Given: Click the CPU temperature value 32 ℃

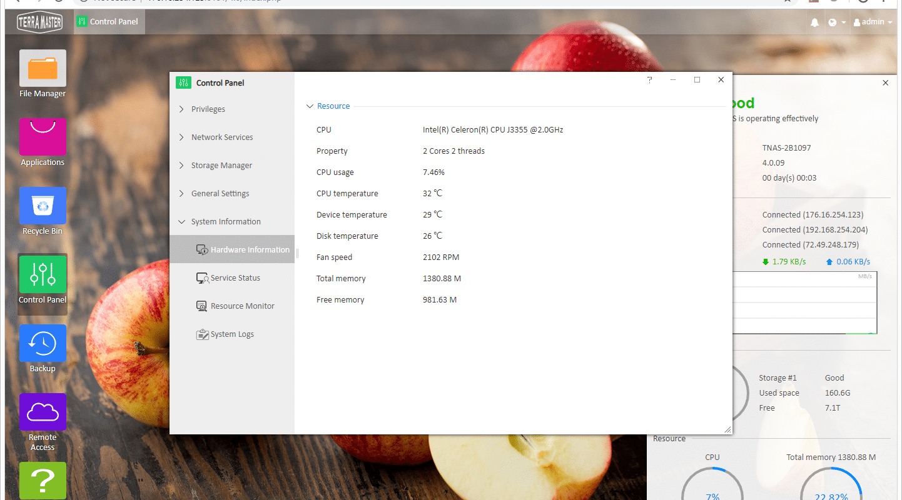Looking at the screenshot, I should tap(432, 194).
